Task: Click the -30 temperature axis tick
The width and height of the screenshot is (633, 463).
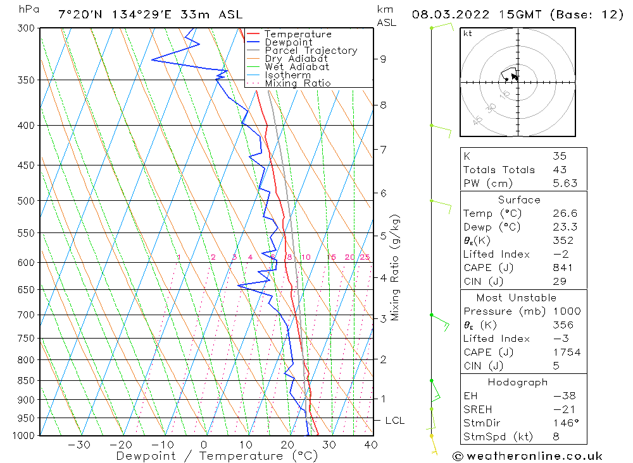Action: pyautogui.click(x=79, y=445)
